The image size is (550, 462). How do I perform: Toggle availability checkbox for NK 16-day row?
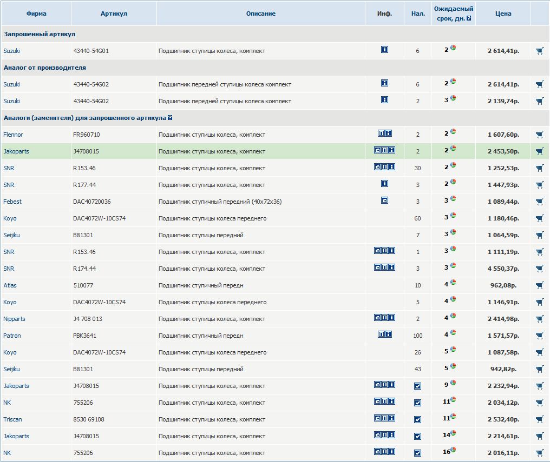tap(417, 453)
